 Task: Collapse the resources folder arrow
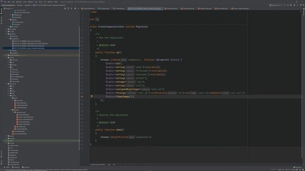[x=6, y=84]
